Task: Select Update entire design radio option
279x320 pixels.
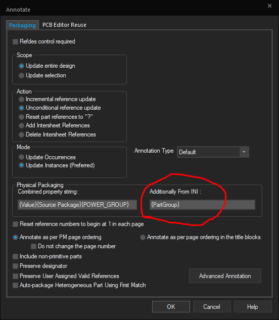Action: coord(21,66)
